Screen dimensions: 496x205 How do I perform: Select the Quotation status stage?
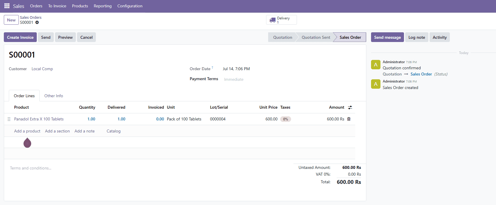point(283,37)
